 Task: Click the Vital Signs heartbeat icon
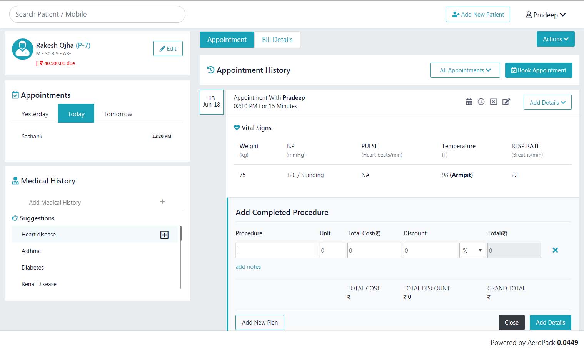click(237, 128)
